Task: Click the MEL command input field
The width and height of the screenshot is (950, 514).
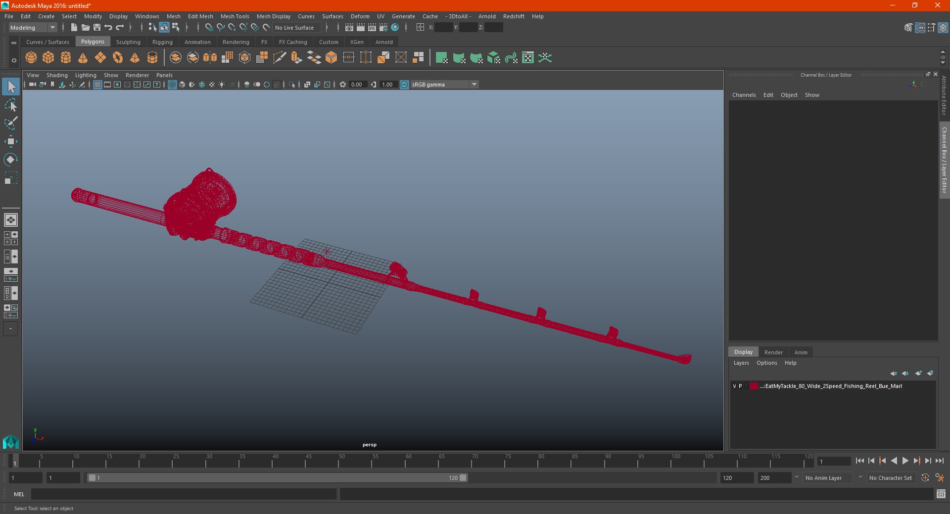Action: click(x=184, y=494)
